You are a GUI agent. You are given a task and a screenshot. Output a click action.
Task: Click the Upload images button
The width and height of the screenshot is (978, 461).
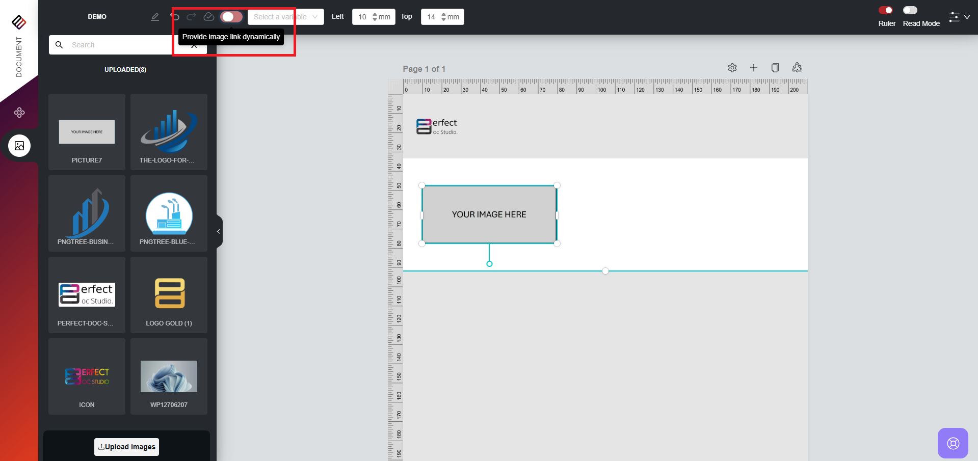point(126,447)
